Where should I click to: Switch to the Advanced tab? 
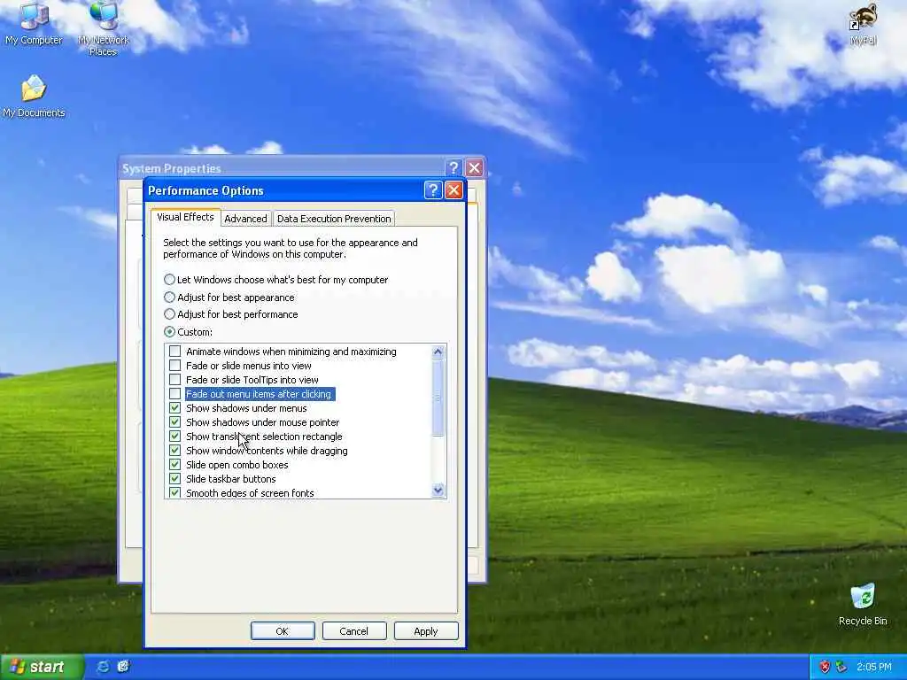point(245,219)
